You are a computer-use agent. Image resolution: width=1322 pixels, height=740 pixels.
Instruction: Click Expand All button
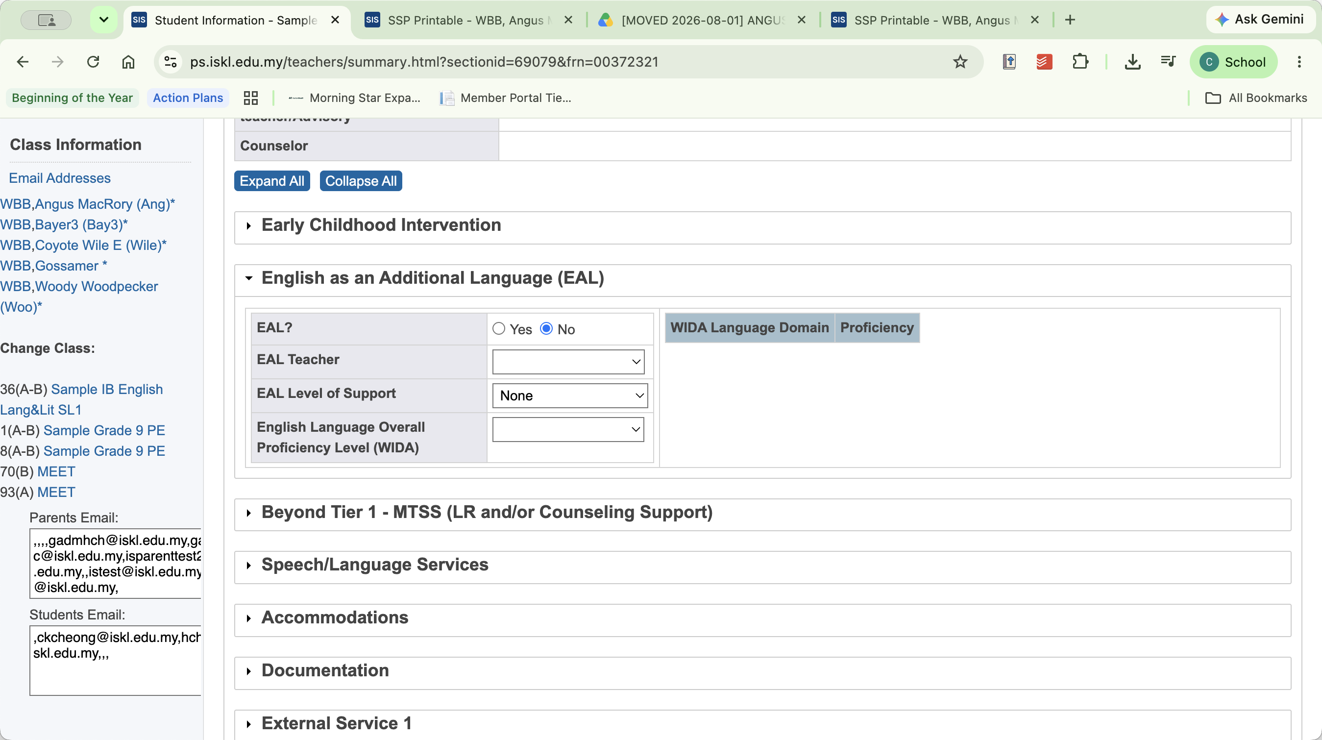pos(272,181)
